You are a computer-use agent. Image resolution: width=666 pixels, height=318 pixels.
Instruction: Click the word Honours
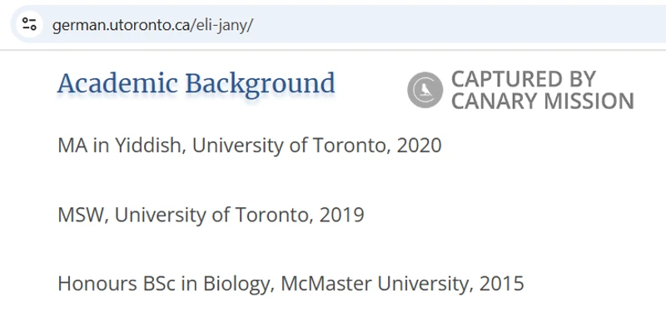(x=97, y=284)
